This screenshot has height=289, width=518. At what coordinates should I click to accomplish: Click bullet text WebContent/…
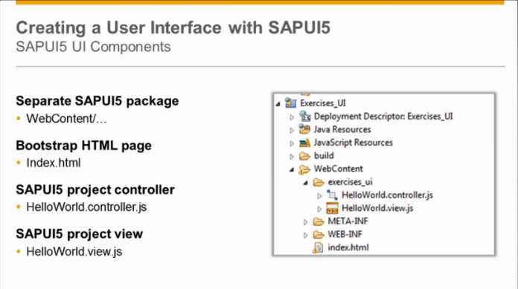pos(66,119)
